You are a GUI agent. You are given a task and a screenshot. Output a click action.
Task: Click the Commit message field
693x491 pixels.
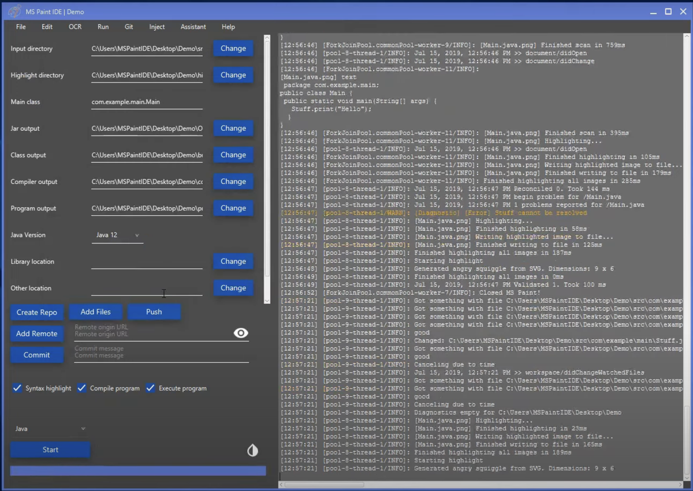pyautogui.click(x=161, y=354)
